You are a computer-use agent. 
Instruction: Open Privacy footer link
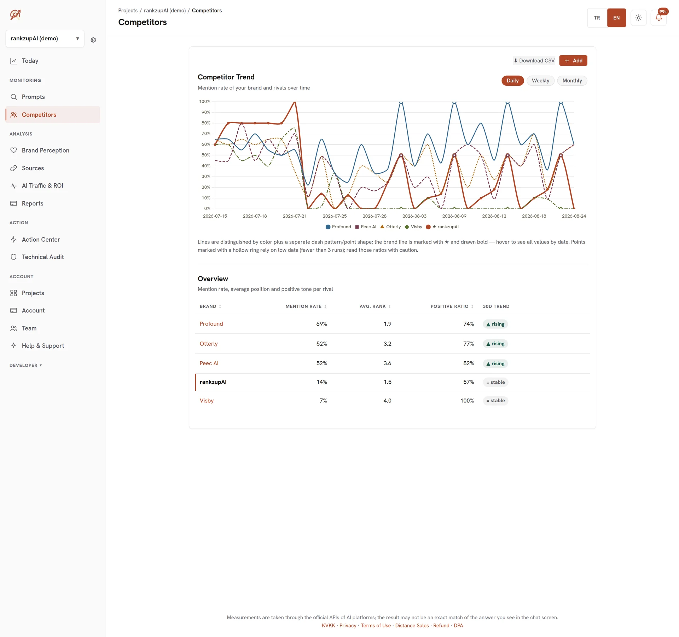coord(348,626)
